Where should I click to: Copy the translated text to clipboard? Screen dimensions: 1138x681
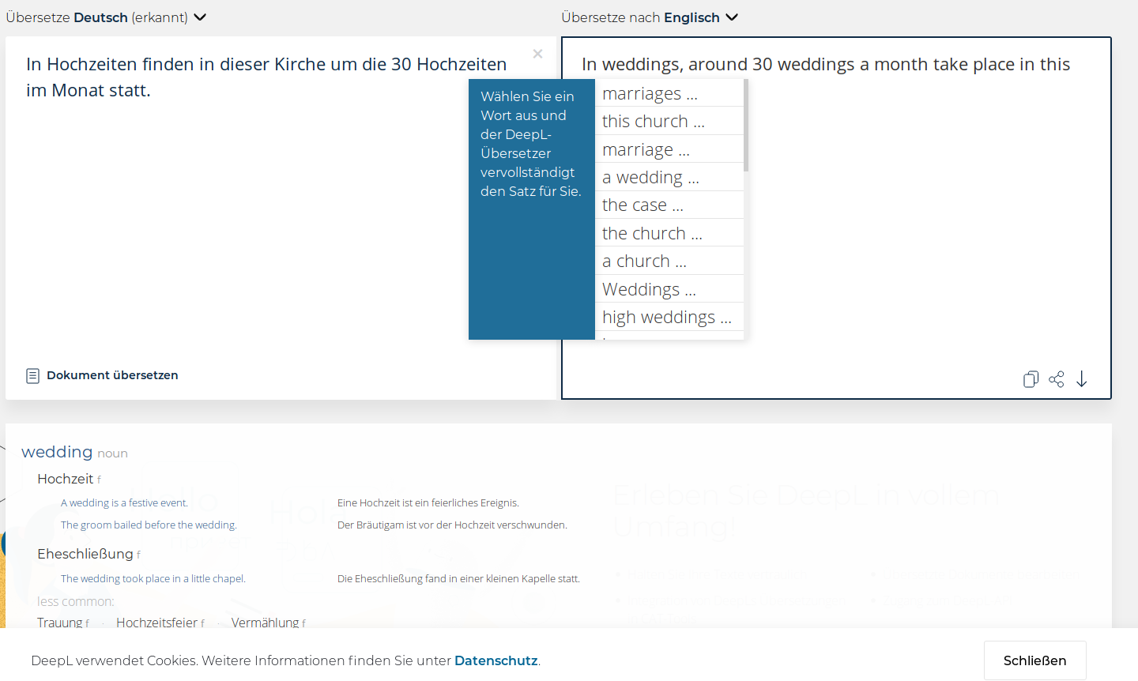coord(1031,379)
